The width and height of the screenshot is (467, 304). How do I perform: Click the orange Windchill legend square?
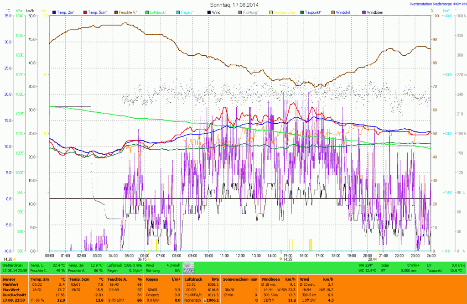pyautogui.click(x=332, y=12)
